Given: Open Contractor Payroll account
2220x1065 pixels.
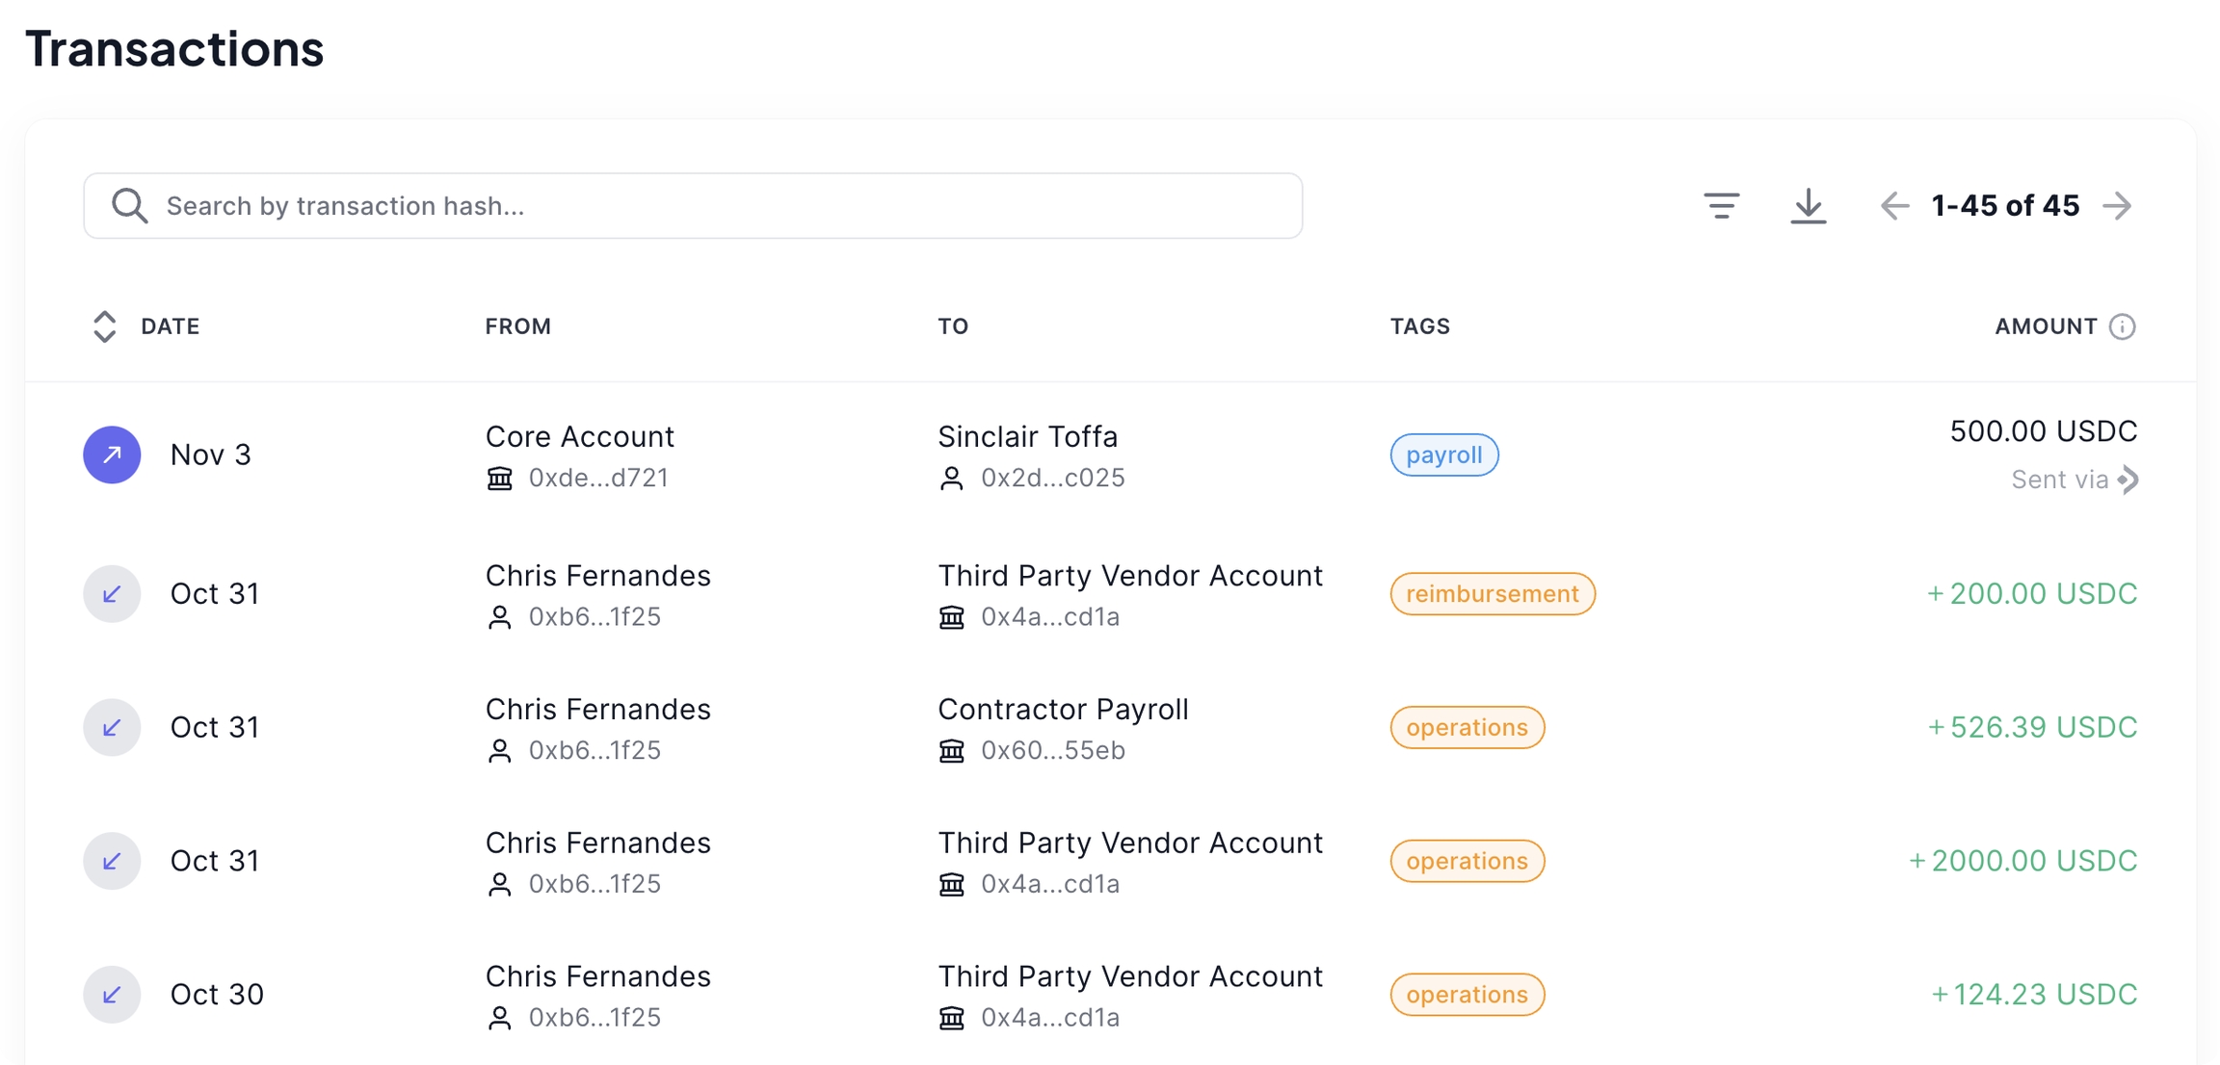Looking at the screenshot, I should (x=1063, y=710).
